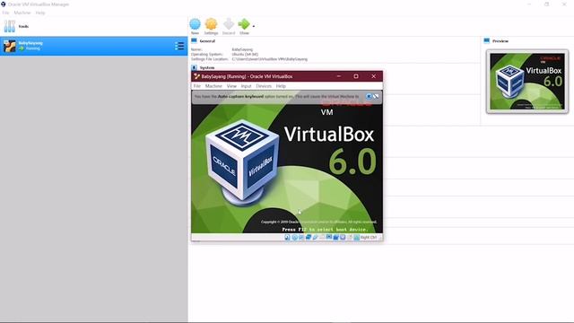Open Machine menu in BabySayang VM window

213,86
